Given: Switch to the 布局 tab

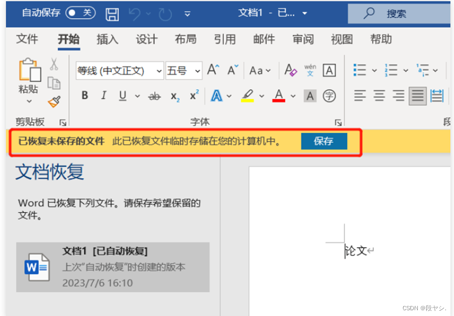Looking at the screenshot, I should (x=186, y=39).
